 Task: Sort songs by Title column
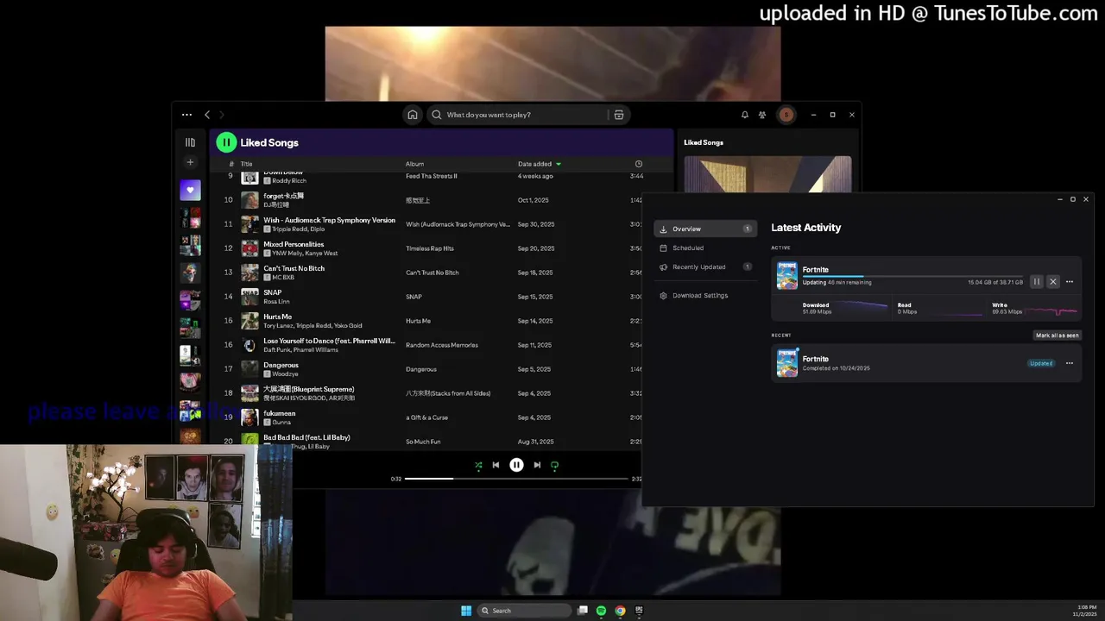(246, 164)
